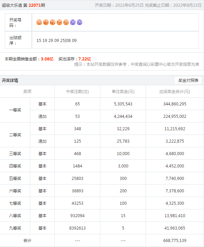204x247 pixels.
Task: Click the total payout 668,775,139
Action: 174,241
